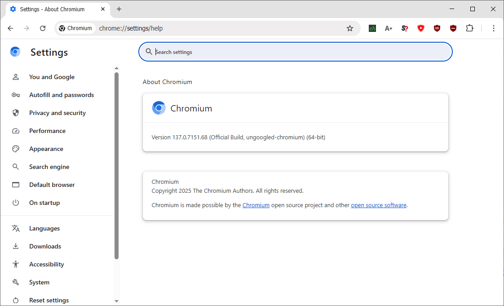Open a new tab with plus button

119,9
